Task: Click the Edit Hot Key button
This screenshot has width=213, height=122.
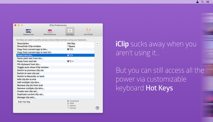Action: (x=24, y=102)
